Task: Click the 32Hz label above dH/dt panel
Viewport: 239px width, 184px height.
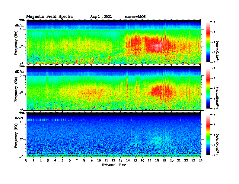Action: (x=22, y=20)
